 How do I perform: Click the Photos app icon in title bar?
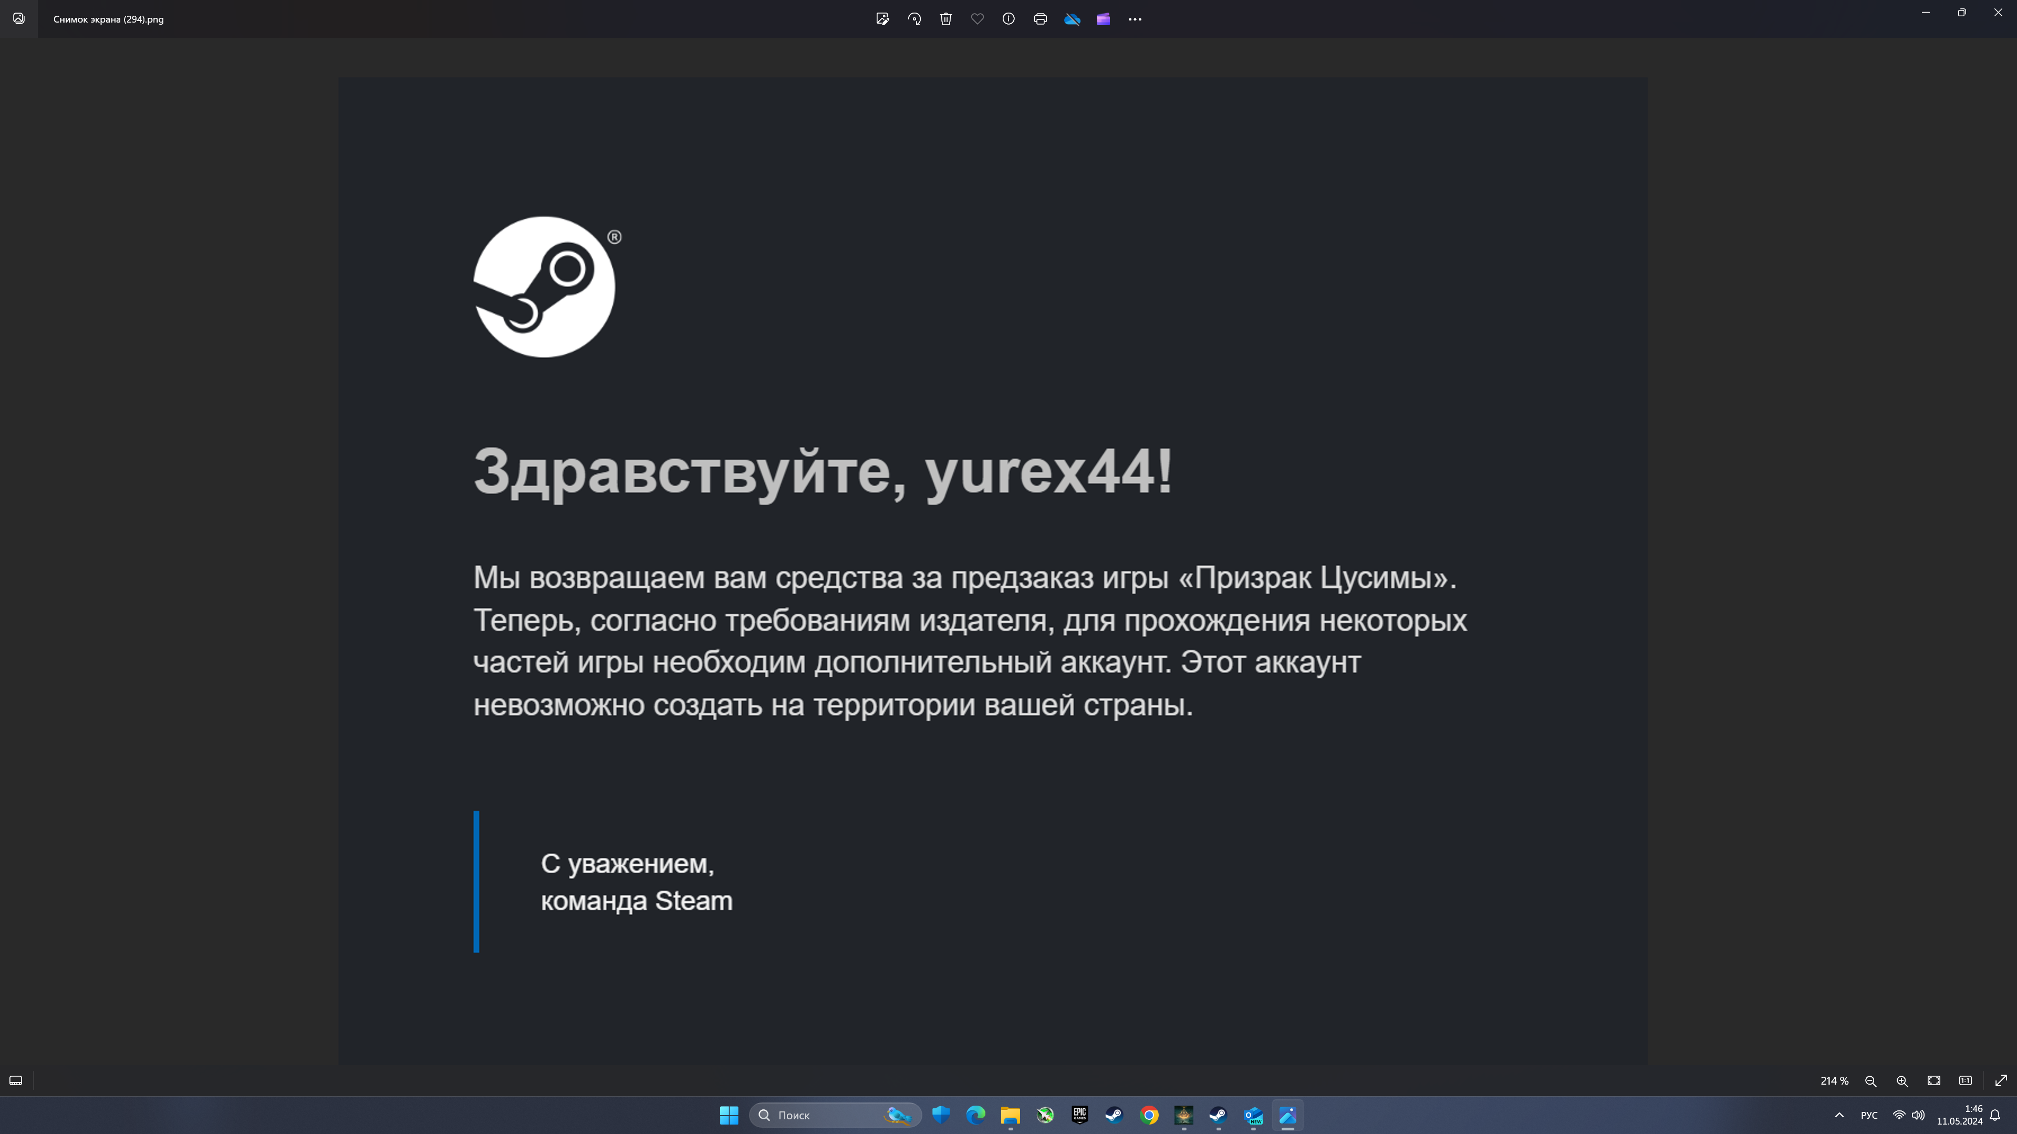[19, 19]
